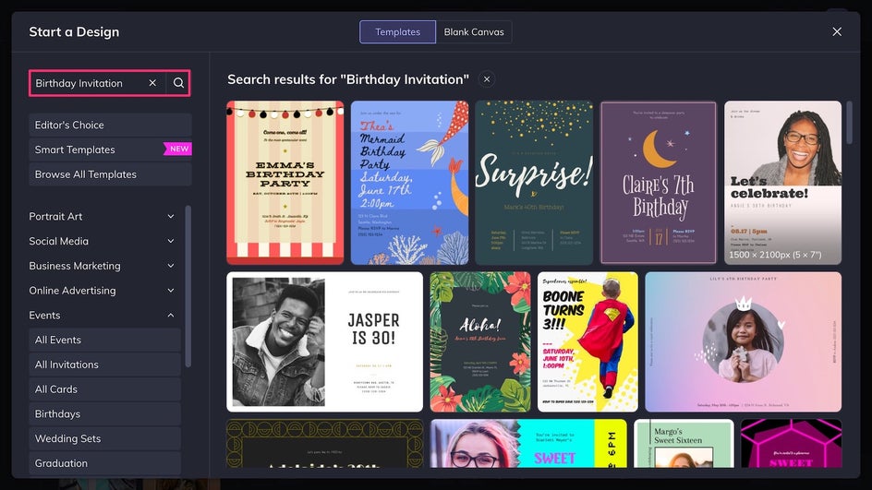Select Wedding Sets subcategory
Image resolution: width=872 pixels, height=490 pixels.
pyautogui.click(x=104, y=438)
